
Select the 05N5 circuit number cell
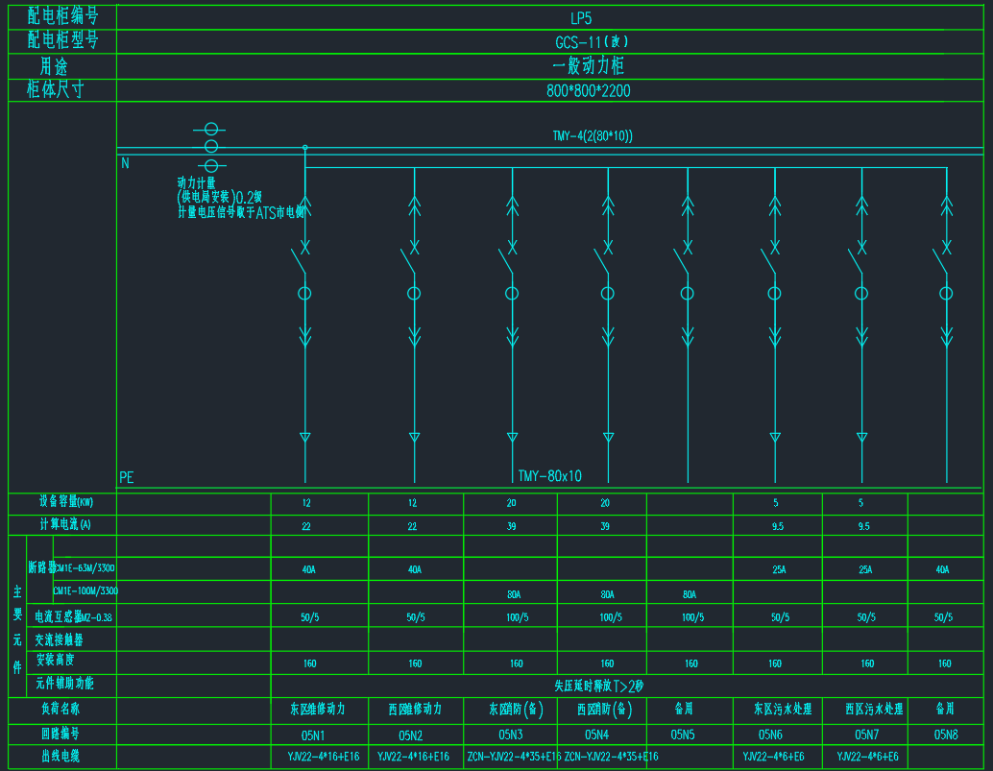(x=683, y=735)
